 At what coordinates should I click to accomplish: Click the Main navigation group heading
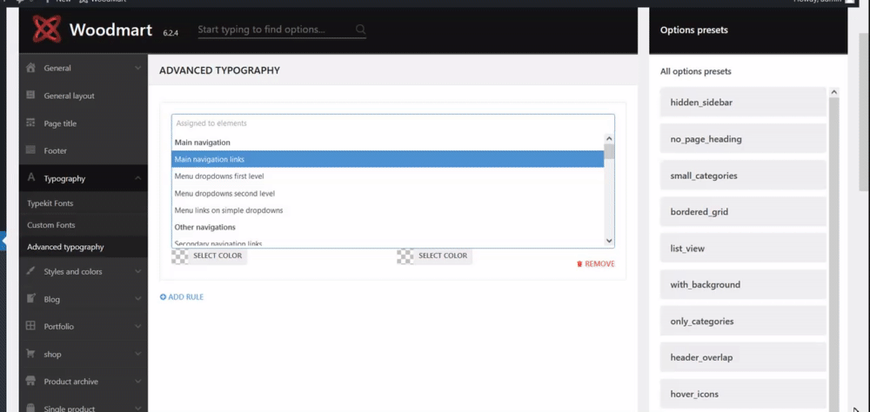click(x=202, y=143)
